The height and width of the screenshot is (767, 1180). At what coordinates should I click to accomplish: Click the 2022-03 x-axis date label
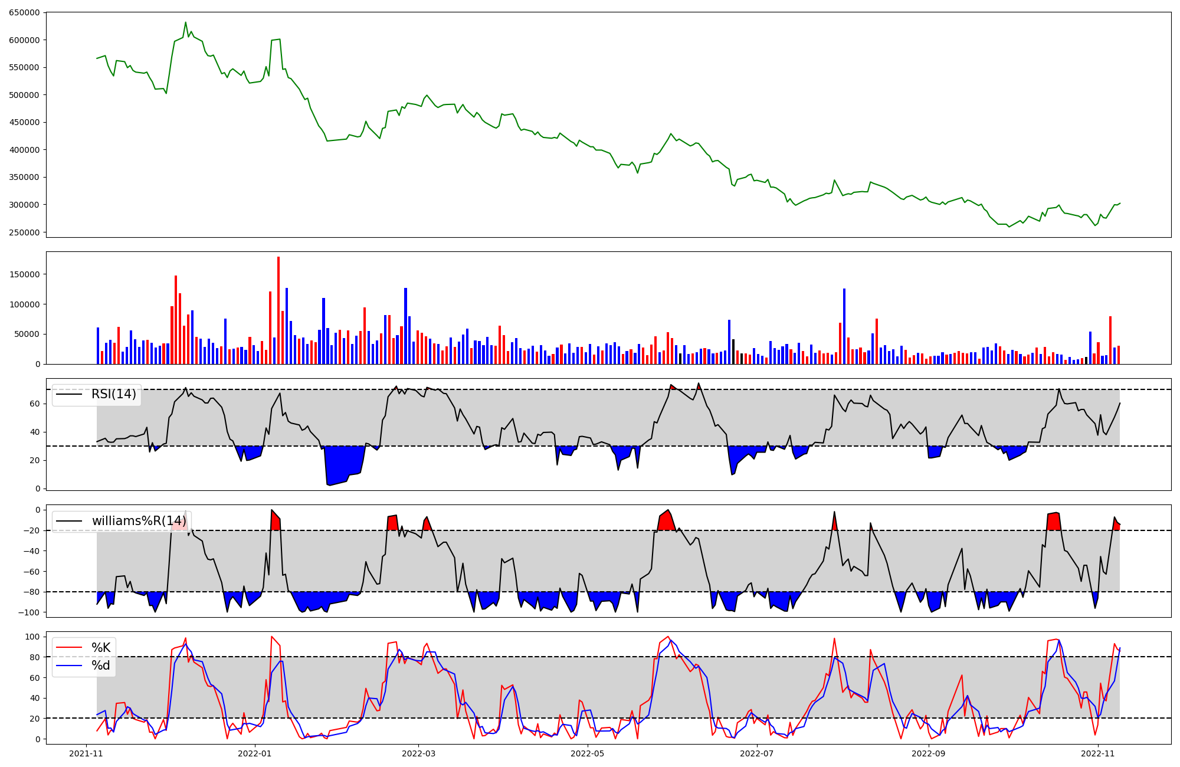pos(418,753)
